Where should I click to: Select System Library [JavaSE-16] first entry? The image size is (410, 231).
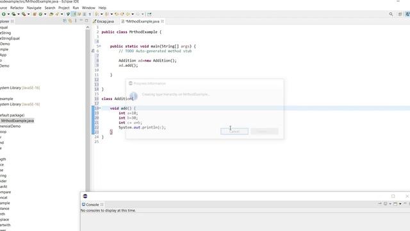pyautogui.click(x=20, y=88)
